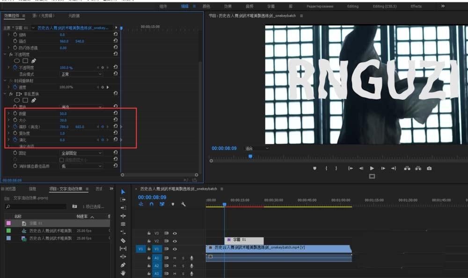Switch to the 效果控件 tab

coord(12,15)
